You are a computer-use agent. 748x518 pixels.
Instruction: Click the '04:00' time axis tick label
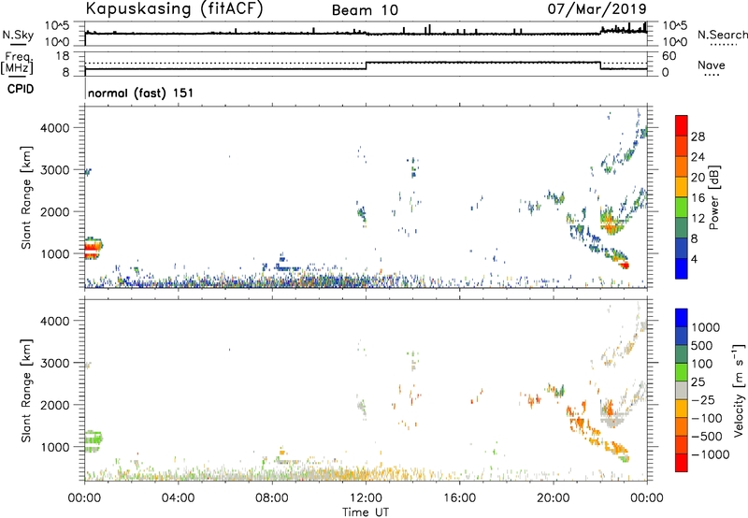point(178,498)
